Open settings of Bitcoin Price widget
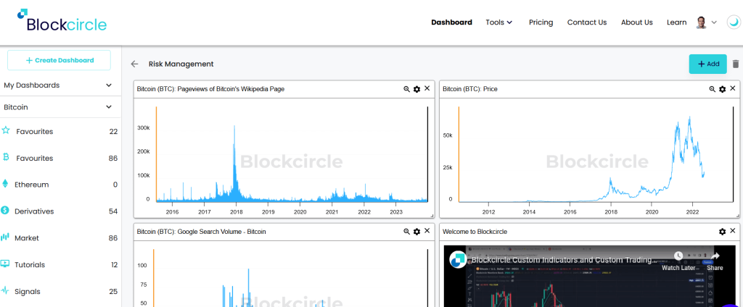Image resolution: width=743 pixels, height=307 pixels. click(722, 89)
